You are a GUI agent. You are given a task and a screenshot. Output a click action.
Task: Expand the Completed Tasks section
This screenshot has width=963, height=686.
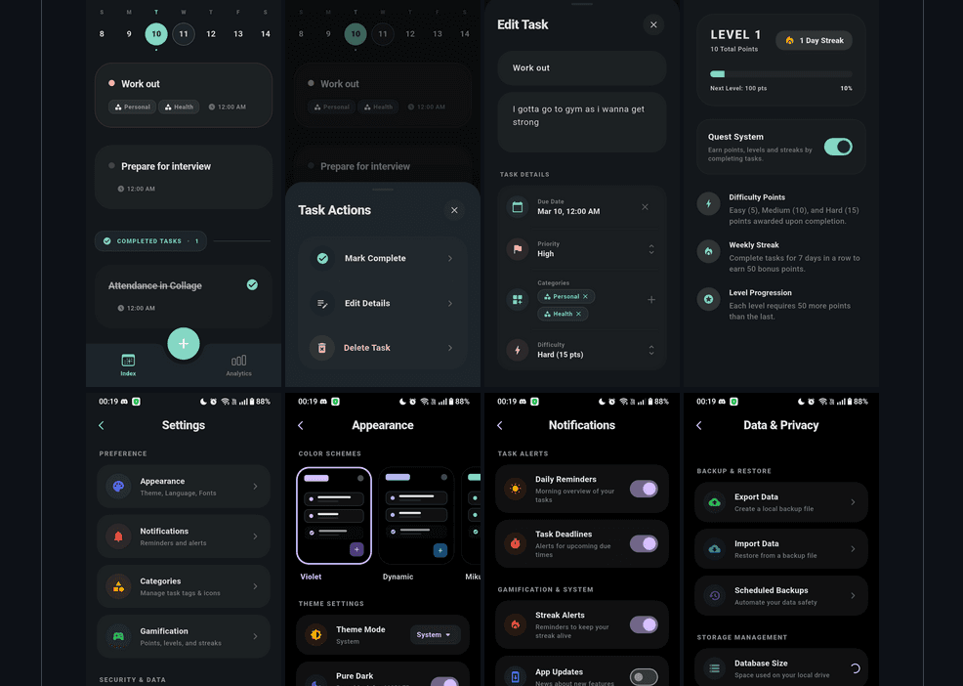pos(150,240)
